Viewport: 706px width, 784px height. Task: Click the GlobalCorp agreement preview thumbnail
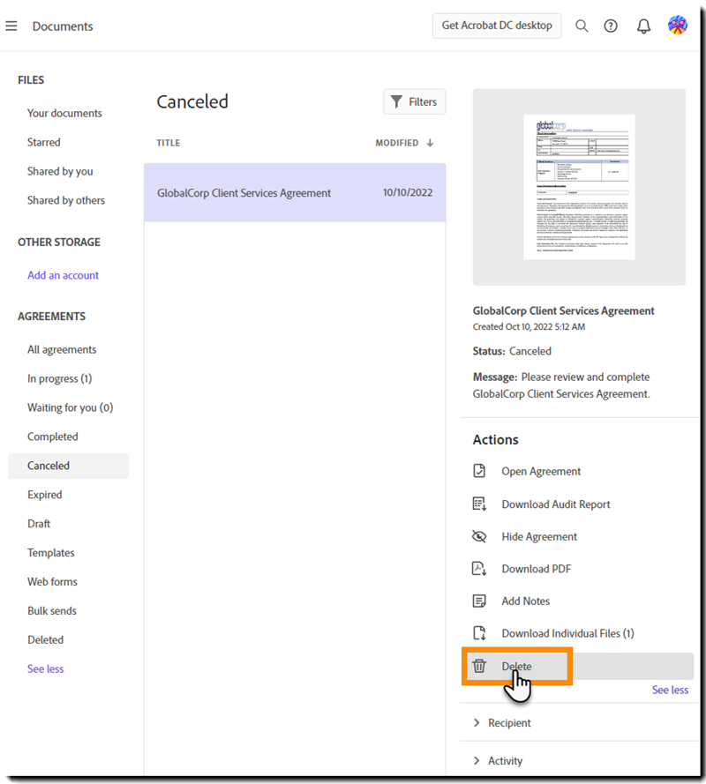pyautogui.click(x=579, y=186)
